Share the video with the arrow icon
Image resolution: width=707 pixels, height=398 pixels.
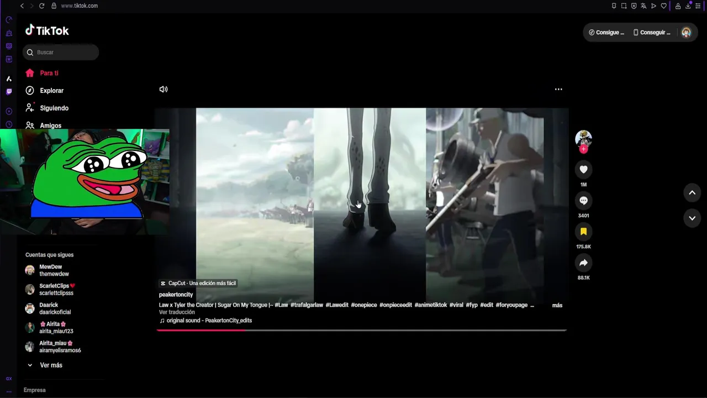[583, 263]
